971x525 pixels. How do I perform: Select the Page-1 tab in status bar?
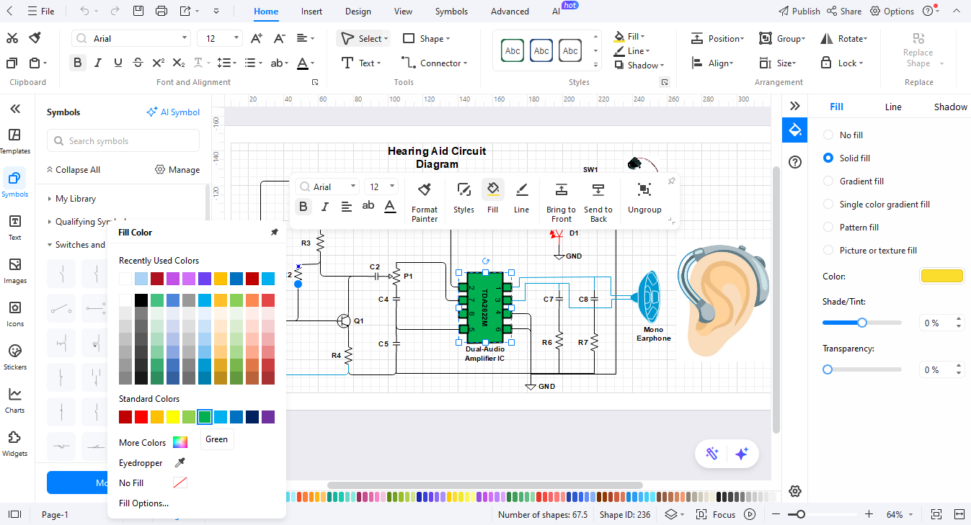55,514
